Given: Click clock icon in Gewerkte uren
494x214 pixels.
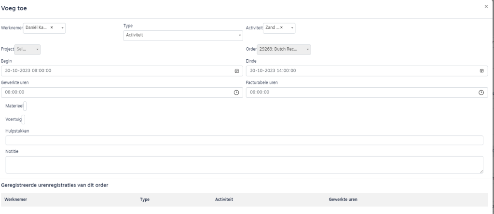Looking at the screenshot, I should point(236,93).
